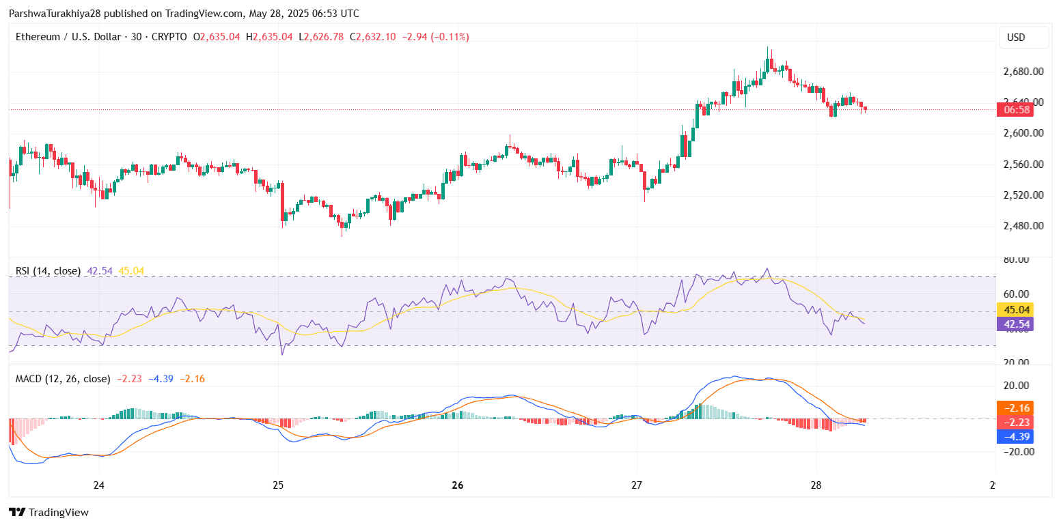
Task: Click date label 24 on time axis
Action: pos(98,486)
